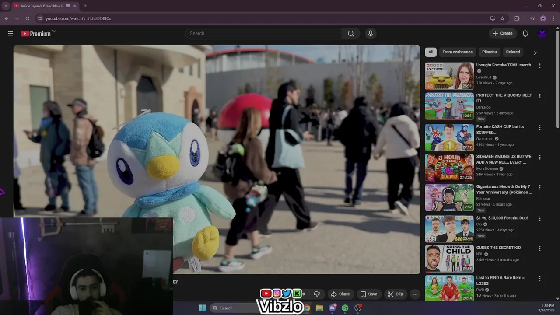Open options for Fortnite CASH CUP video
This screenshot has height=315, width=560.
540,127
